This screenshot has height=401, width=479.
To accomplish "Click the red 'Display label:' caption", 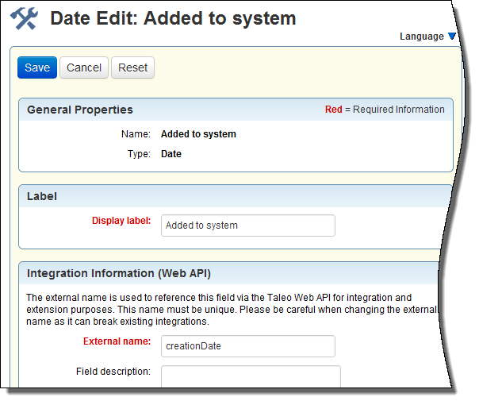I will (121, 221).
